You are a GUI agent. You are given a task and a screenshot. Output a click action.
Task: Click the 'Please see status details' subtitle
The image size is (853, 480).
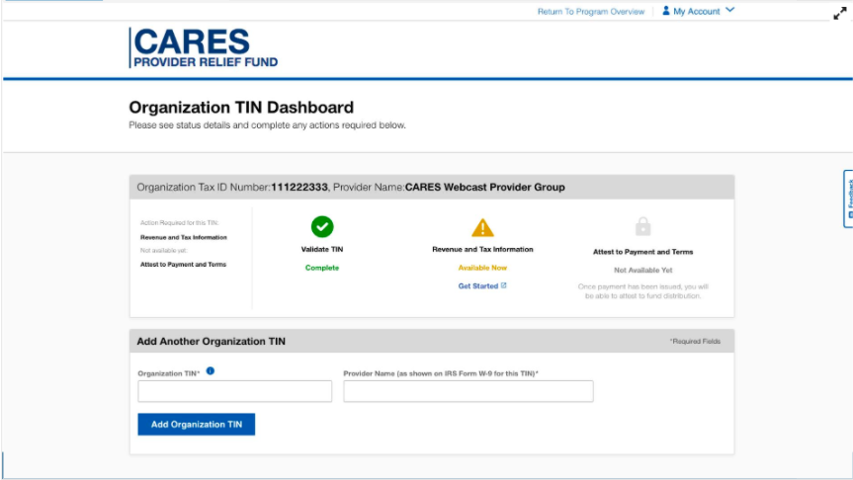267,125
